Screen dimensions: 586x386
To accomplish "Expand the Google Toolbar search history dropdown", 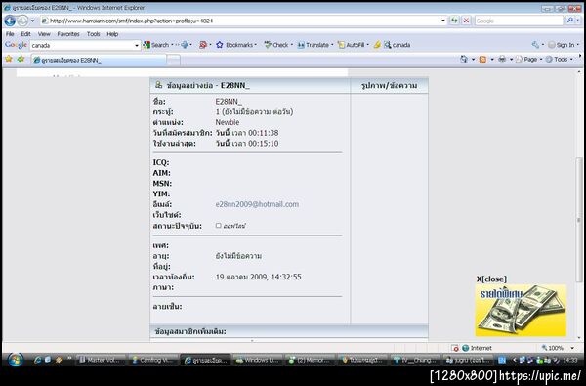I will 137,45.
